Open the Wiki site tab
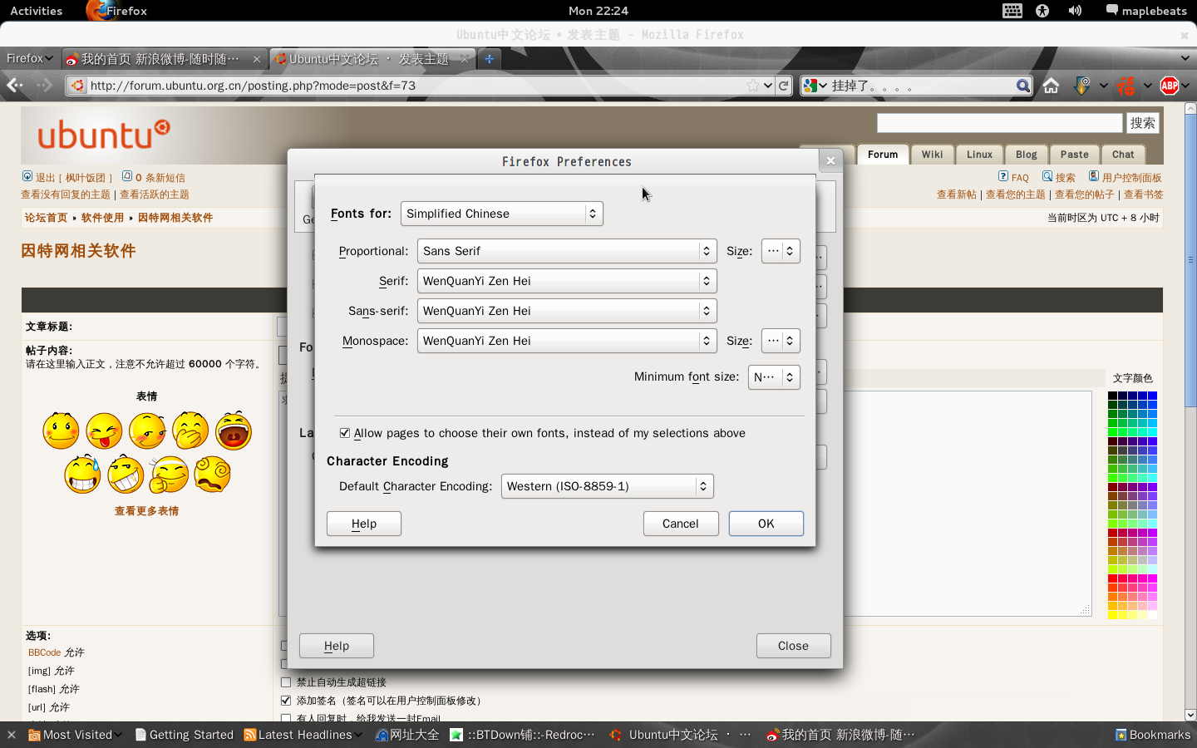This screenshot has width=1197, height=748. tap(932, 155)
